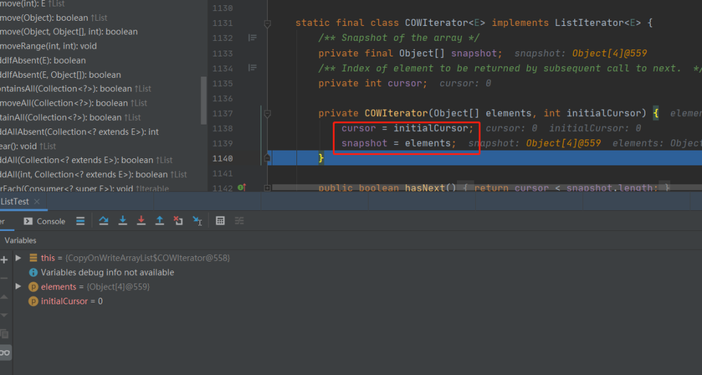Select the initialCursor = 0 variable row
Screen dimensions: 702x375
[71, 301]
